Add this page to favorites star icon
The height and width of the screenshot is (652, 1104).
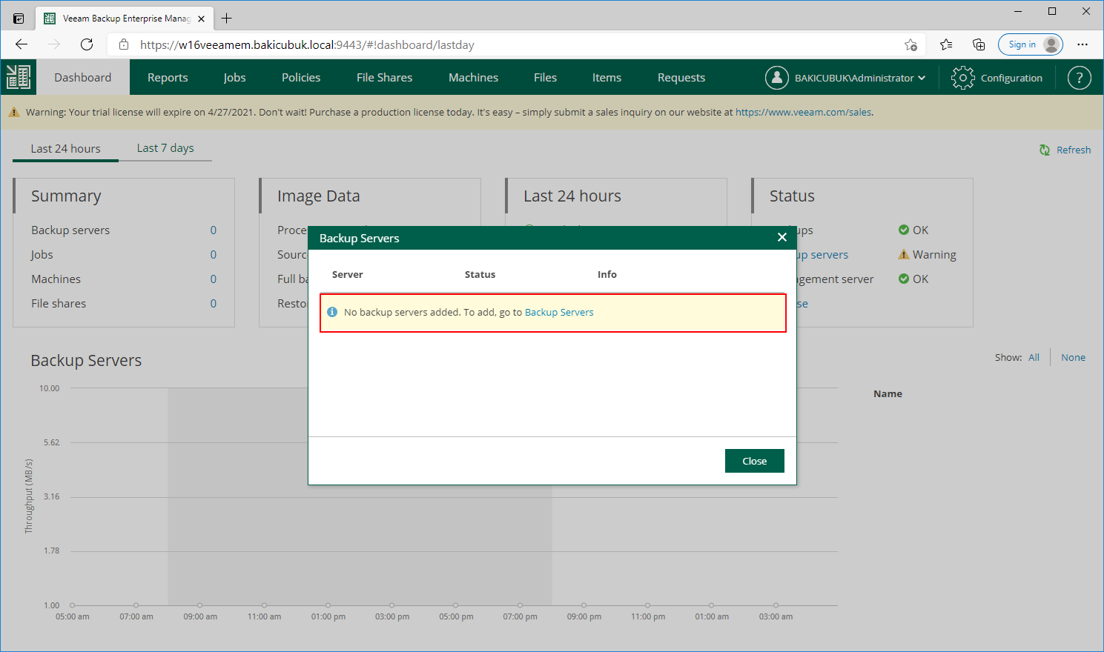tap(910, 44)
